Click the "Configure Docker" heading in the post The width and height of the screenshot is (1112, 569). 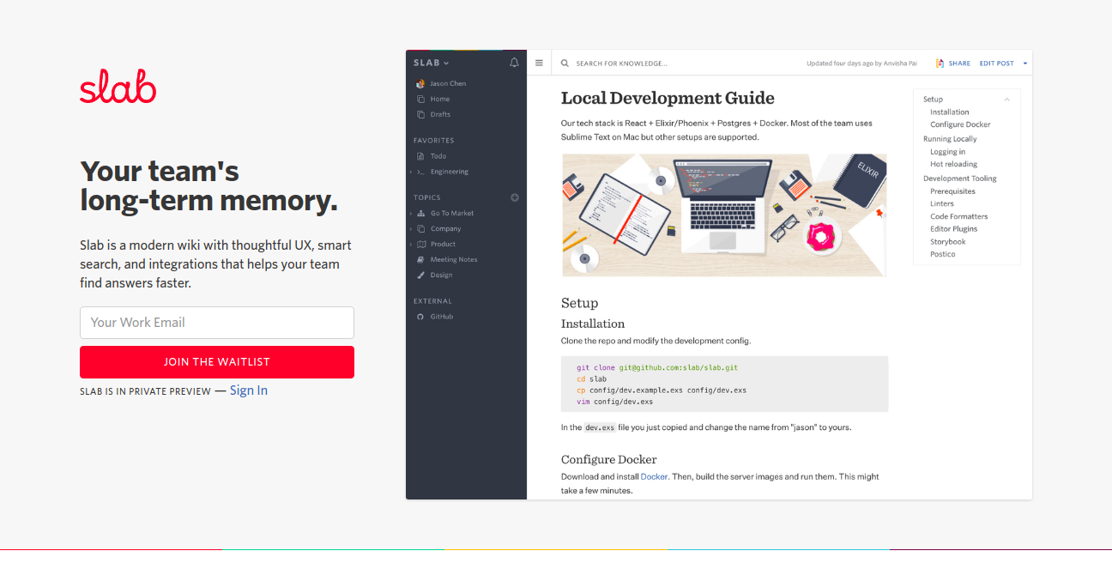click(609, 459)
